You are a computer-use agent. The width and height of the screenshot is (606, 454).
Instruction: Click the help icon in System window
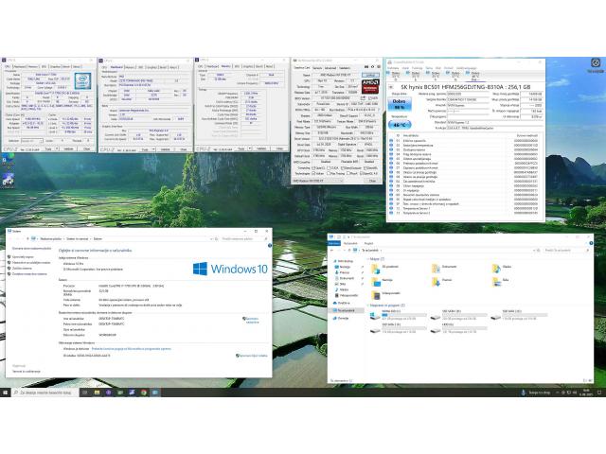pos(269,245)
